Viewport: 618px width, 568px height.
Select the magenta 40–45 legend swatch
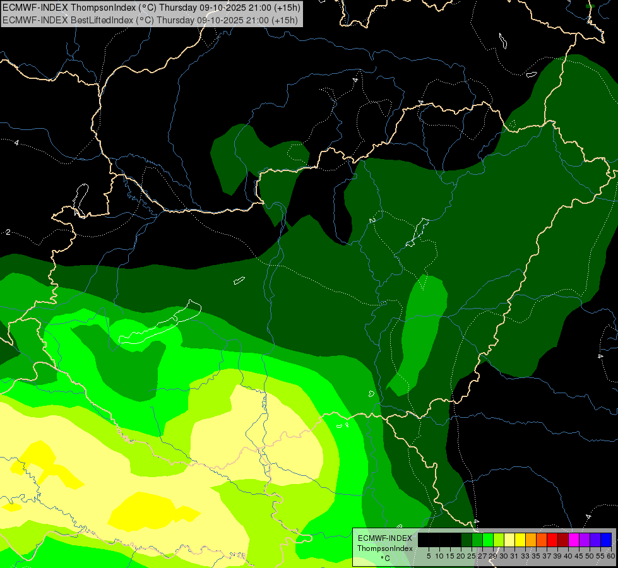(574, 540)
